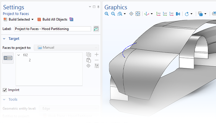216x123 pixels.
Task: Click Zoom Out icon in Graphics toolbar
Action: (x=113, y=14)
